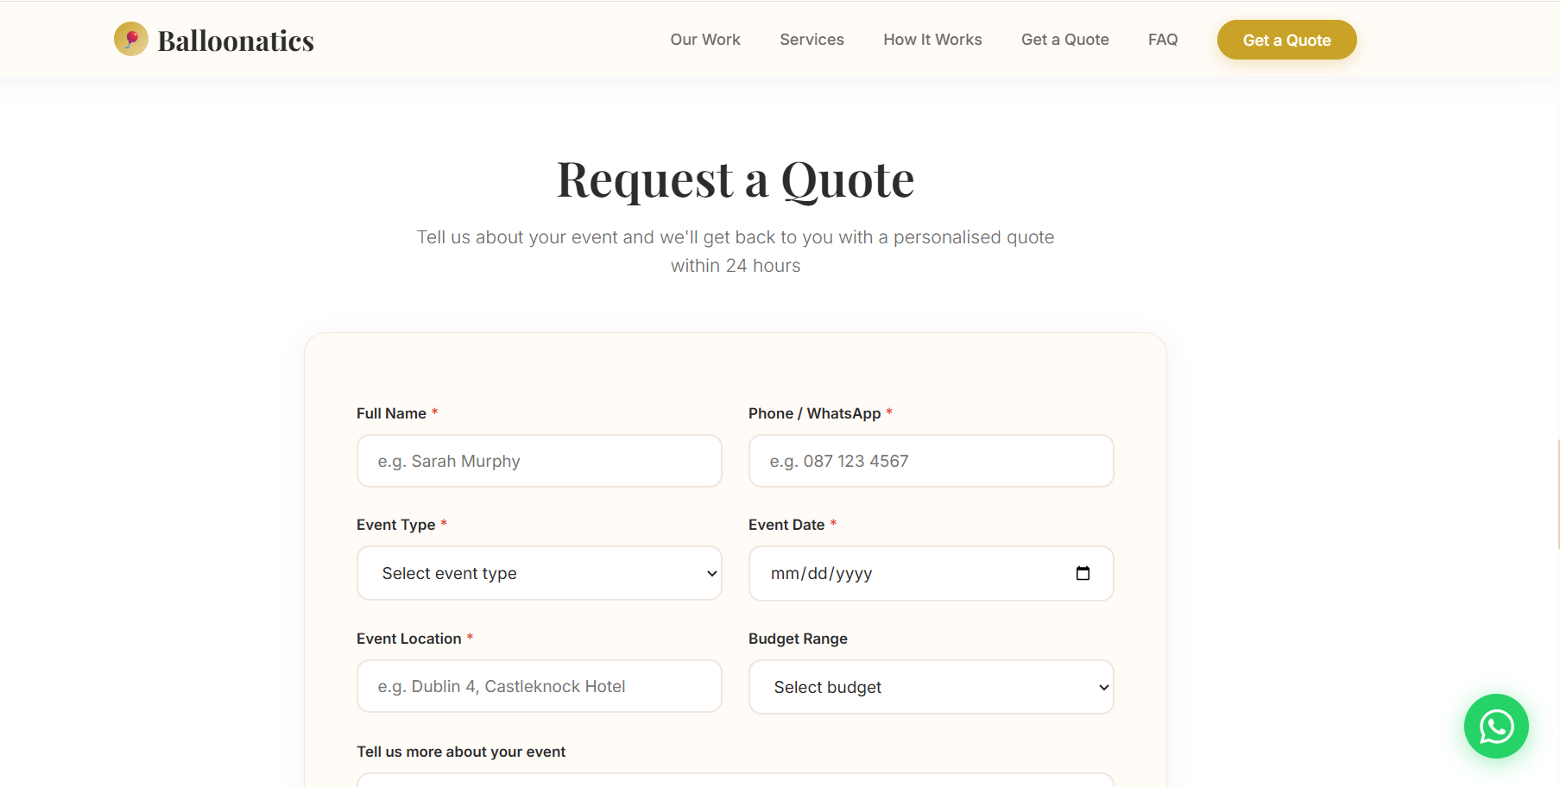Click the 'Budget Range' label
Viewport: 1560px width, 787px height.
798,639
